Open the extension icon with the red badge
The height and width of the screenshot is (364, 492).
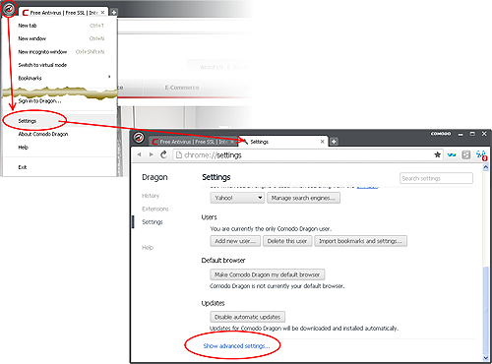481,154
